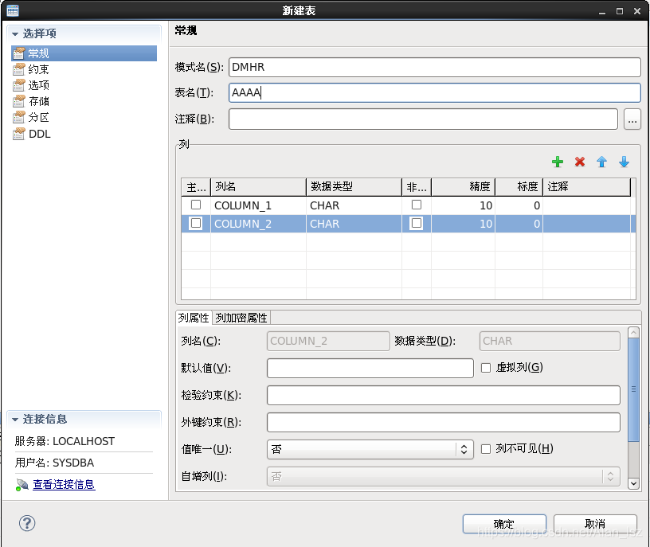This screenshot has height=547, width=650.
Task: Open DDL in the options list
Action: click(x=39, y=134)
